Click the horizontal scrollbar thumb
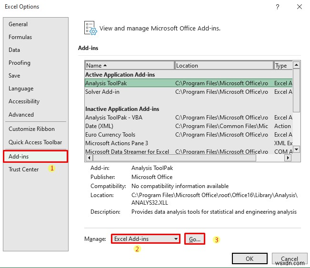The width and height of the screenshot is (310, 268). (175, 158)
